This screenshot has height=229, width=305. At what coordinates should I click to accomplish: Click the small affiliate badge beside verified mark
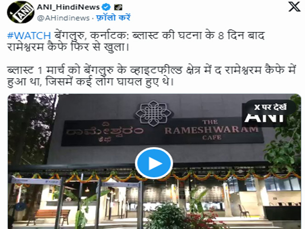coord(118,8)
